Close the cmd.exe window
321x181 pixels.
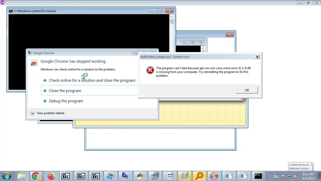pos(170,11)
